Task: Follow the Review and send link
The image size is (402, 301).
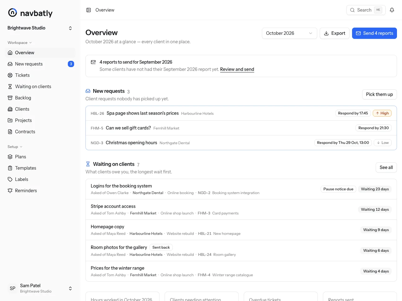Action: coord(237,69)
